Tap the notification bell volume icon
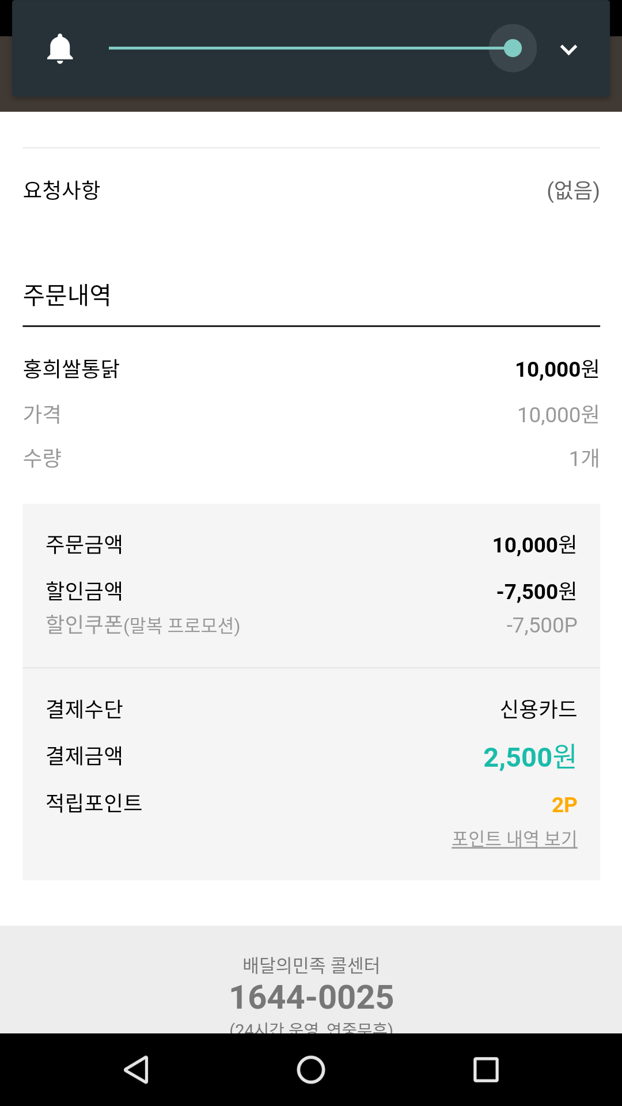This screenshot has height=1106, width=622. (60, 48)
